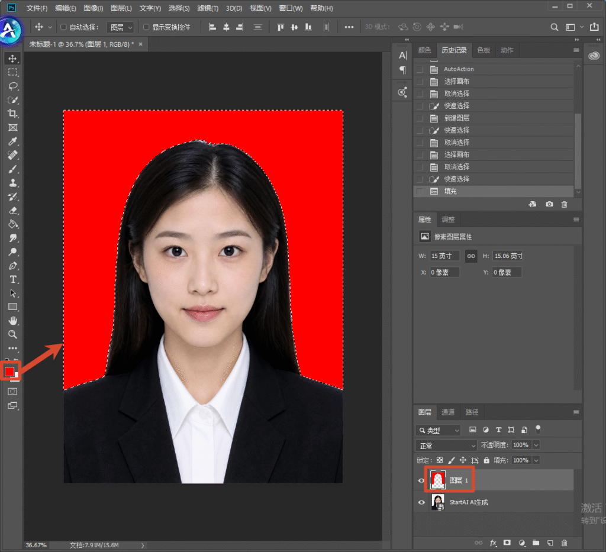Select the Crop tool
The width and height of the screenshot is (606, 552).
pyautogui.click(x=13, y=114)
